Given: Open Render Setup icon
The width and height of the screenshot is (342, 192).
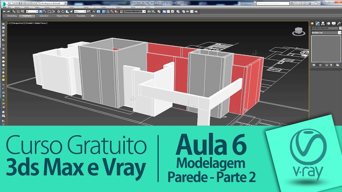Looking at the screenshot, I should pos(183,11).
